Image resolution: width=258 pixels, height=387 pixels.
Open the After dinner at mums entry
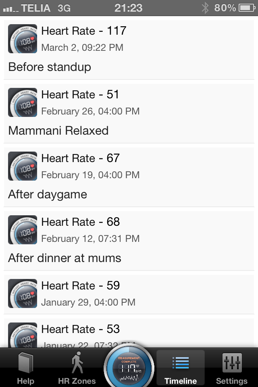pyautogui.click(x=129, y=241)
